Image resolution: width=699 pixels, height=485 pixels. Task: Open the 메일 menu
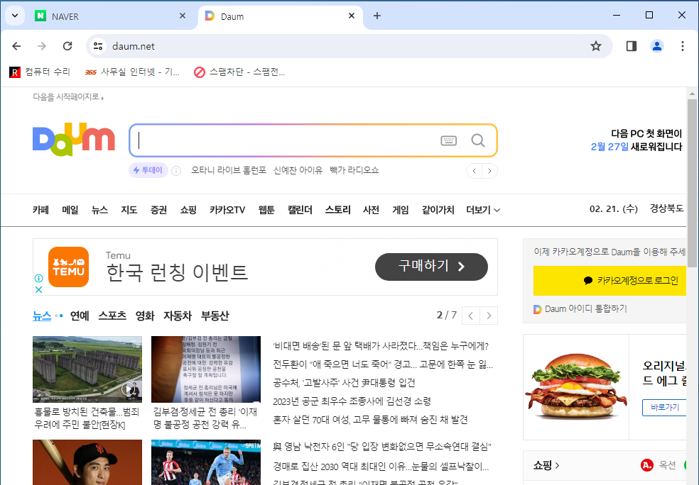70,210
